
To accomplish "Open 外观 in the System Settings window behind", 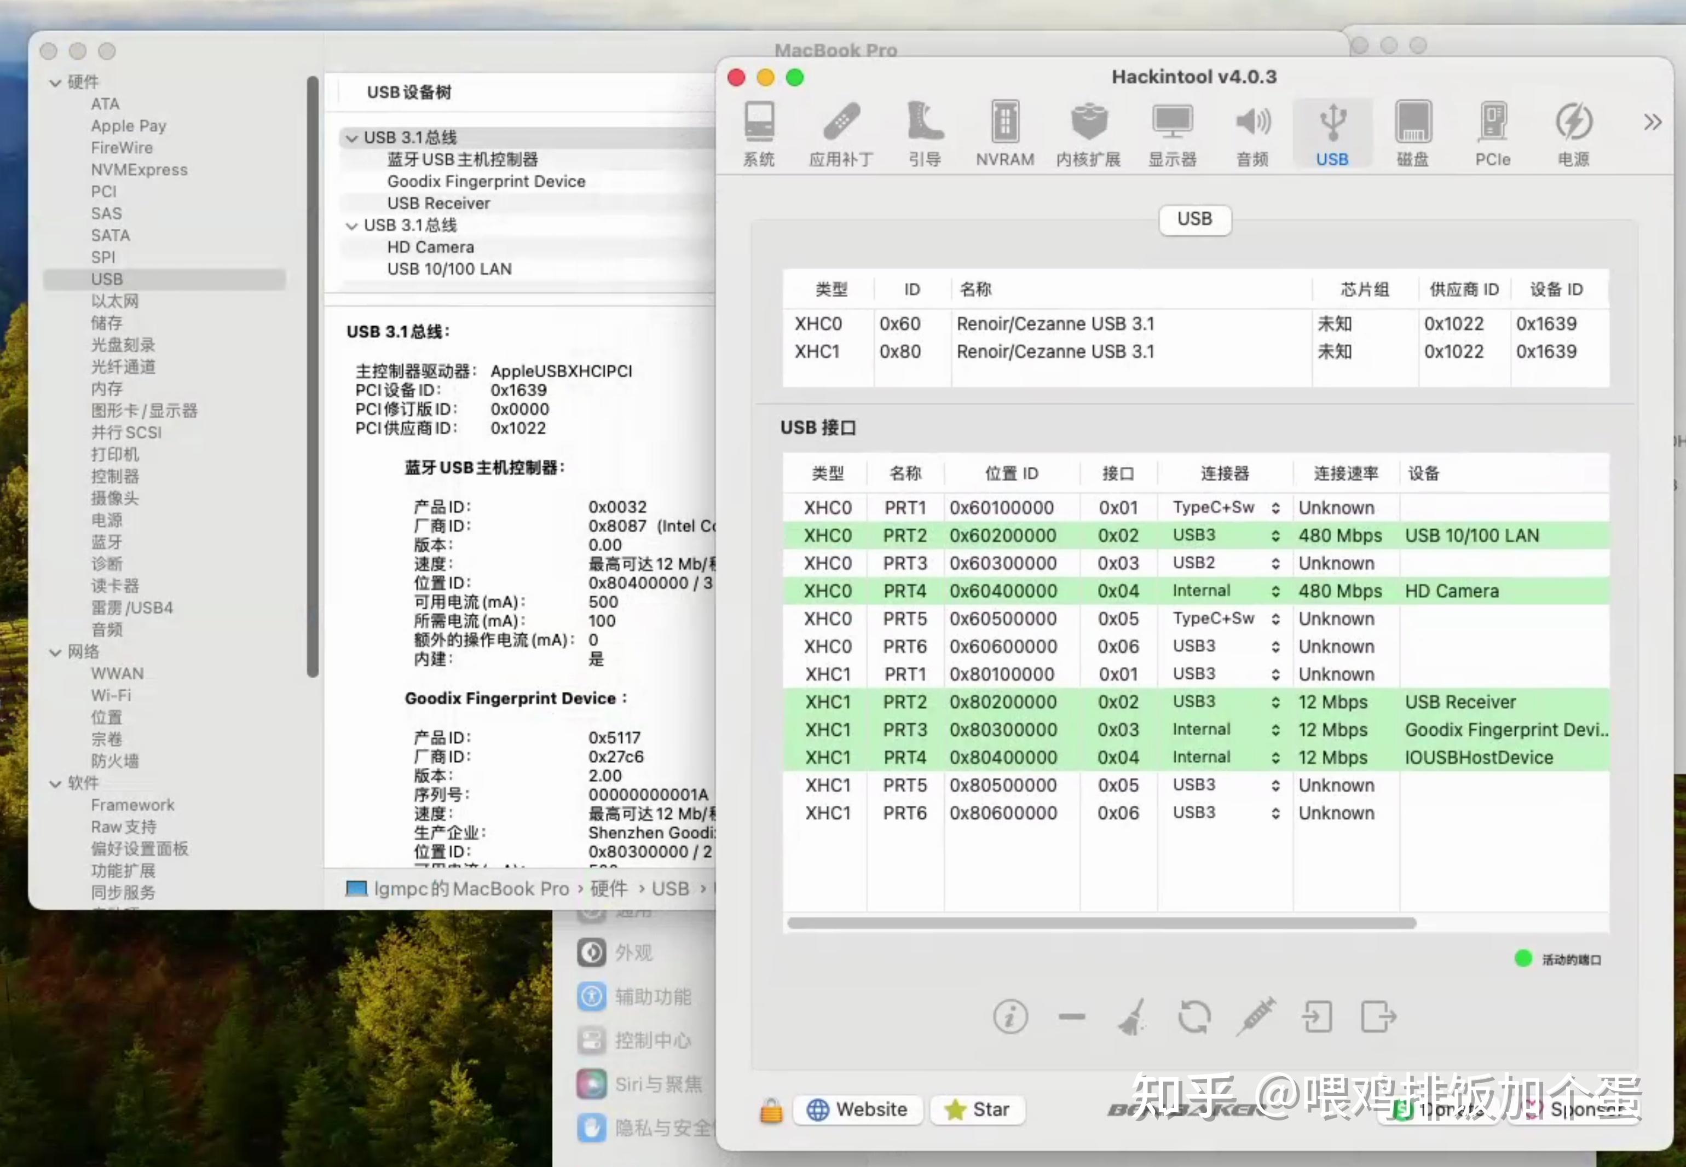I will pyautogui.click(x=616, y=953).
